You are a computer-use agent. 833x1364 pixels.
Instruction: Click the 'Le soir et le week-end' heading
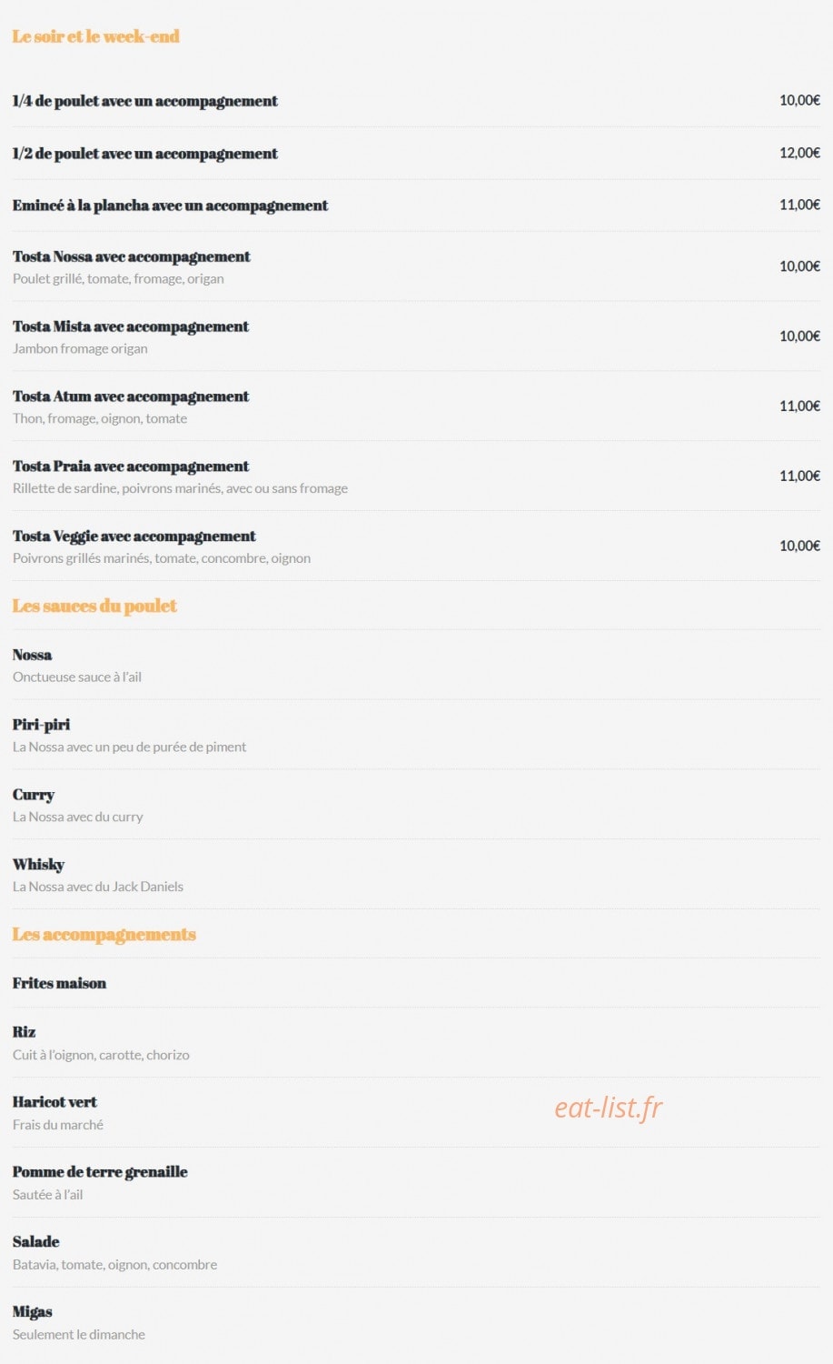[95, 36]
